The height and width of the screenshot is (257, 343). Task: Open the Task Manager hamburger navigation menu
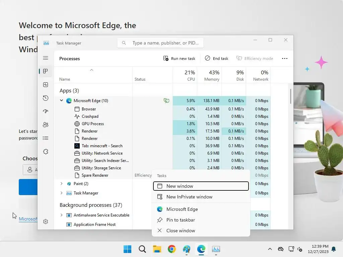click(x=46, y=58)
